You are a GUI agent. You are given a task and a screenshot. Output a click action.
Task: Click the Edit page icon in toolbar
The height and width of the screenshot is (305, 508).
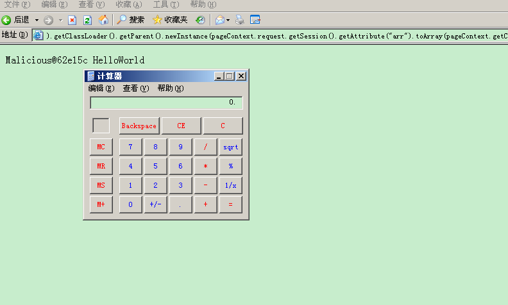pyautogui.click(x=255, y=20)
